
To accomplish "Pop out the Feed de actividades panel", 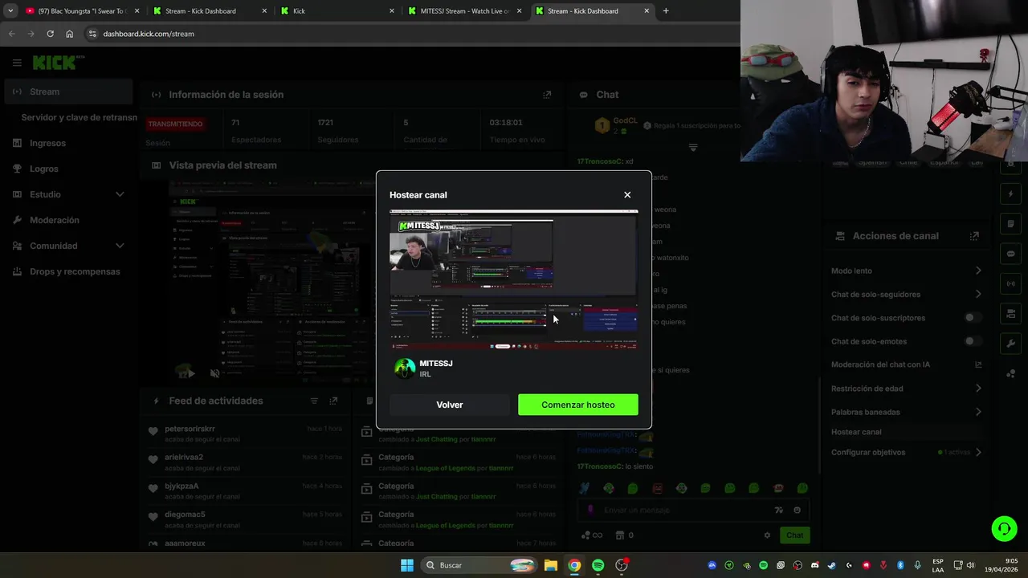I will (333, 401).
